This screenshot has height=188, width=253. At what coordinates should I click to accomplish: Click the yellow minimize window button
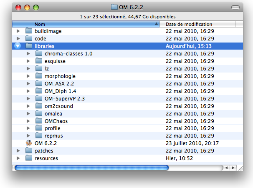27,8
